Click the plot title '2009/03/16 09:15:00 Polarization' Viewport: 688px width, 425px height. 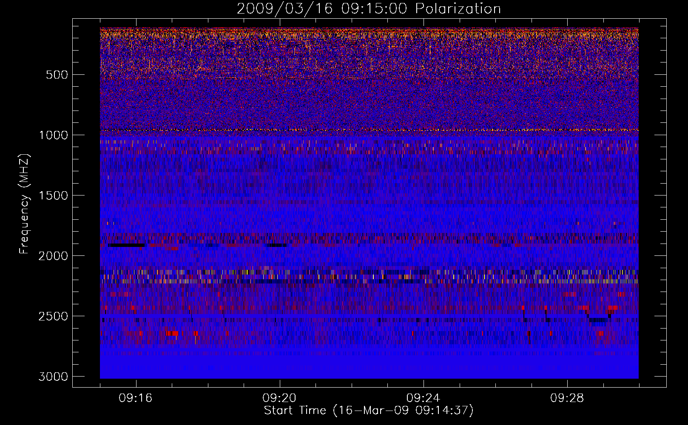click(369, 8)
